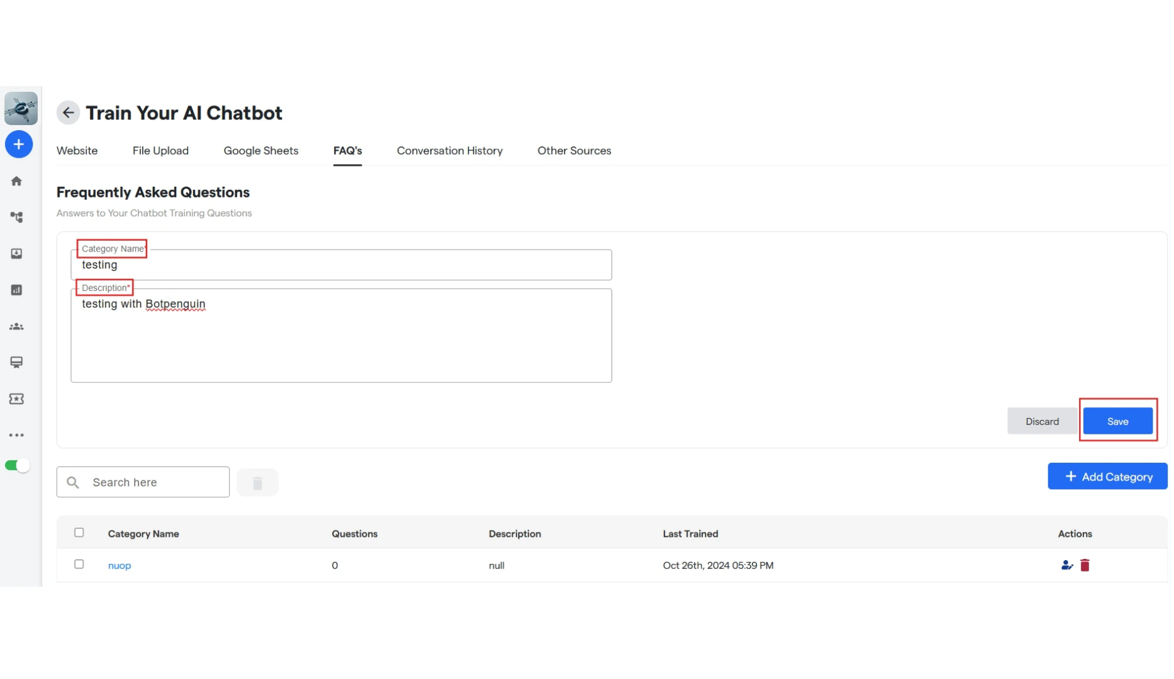
Task: Switch to the Google Sheets tab
Action: (x=261, y=151)
